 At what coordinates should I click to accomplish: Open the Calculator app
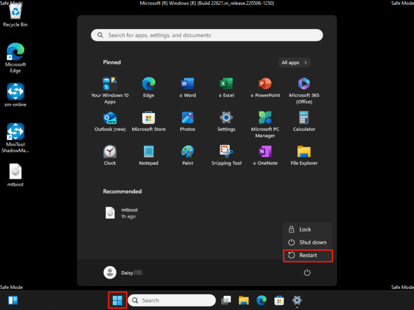(304, 121)
